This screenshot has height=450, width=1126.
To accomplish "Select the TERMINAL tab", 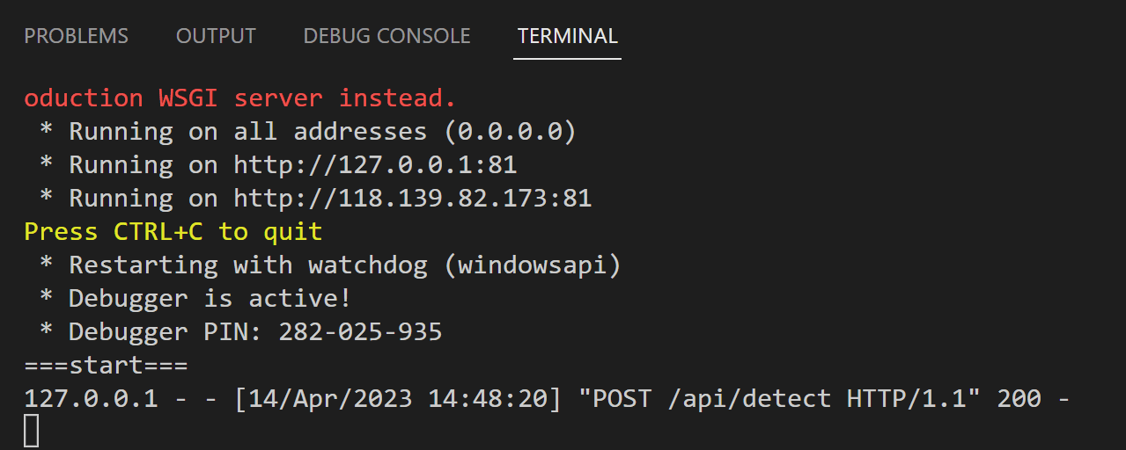I will pos(568,36).
